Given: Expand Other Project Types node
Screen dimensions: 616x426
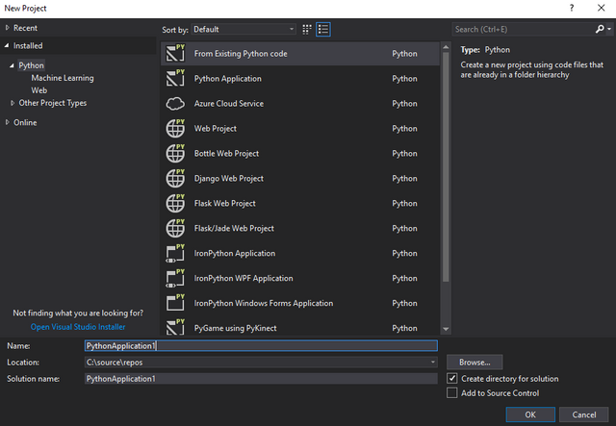Looking at the screenshot, I should pyautogui.click(x=13, y=103).
